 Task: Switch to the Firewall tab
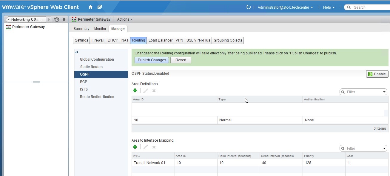[x=98, y=40]
